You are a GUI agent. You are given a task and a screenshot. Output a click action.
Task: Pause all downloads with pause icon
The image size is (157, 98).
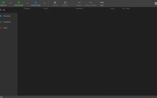click(x=65, y=3)
